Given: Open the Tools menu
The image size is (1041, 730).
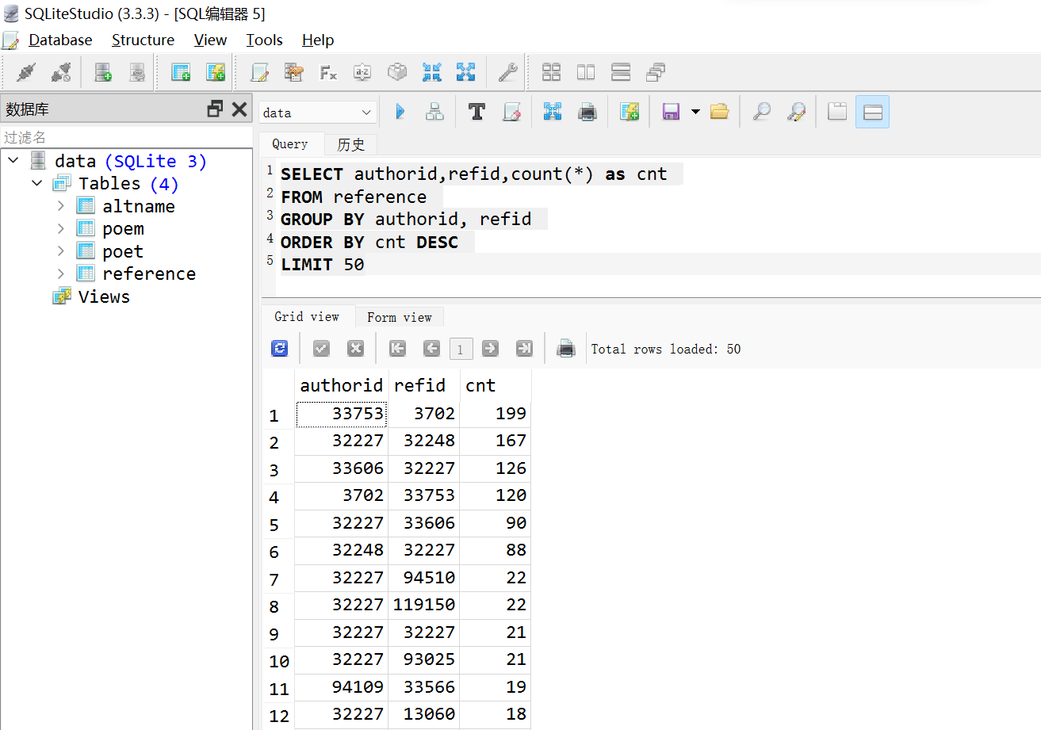Looking at the screenshot, I should click(264, 40).
